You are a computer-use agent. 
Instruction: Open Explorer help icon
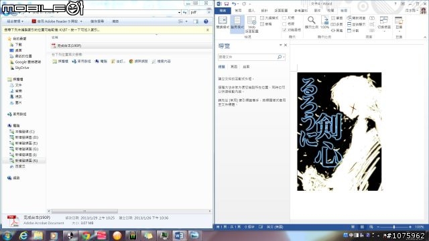206,21
